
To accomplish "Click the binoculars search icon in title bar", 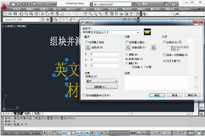I will [x=134, y=4].
